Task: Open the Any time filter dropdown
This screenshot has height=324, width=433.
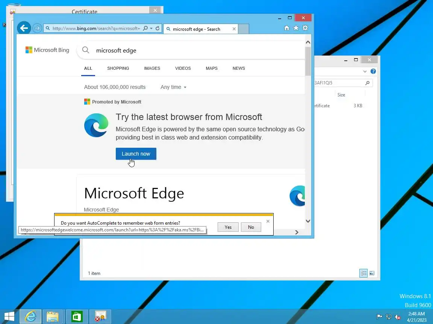Action: click(173, 87)
